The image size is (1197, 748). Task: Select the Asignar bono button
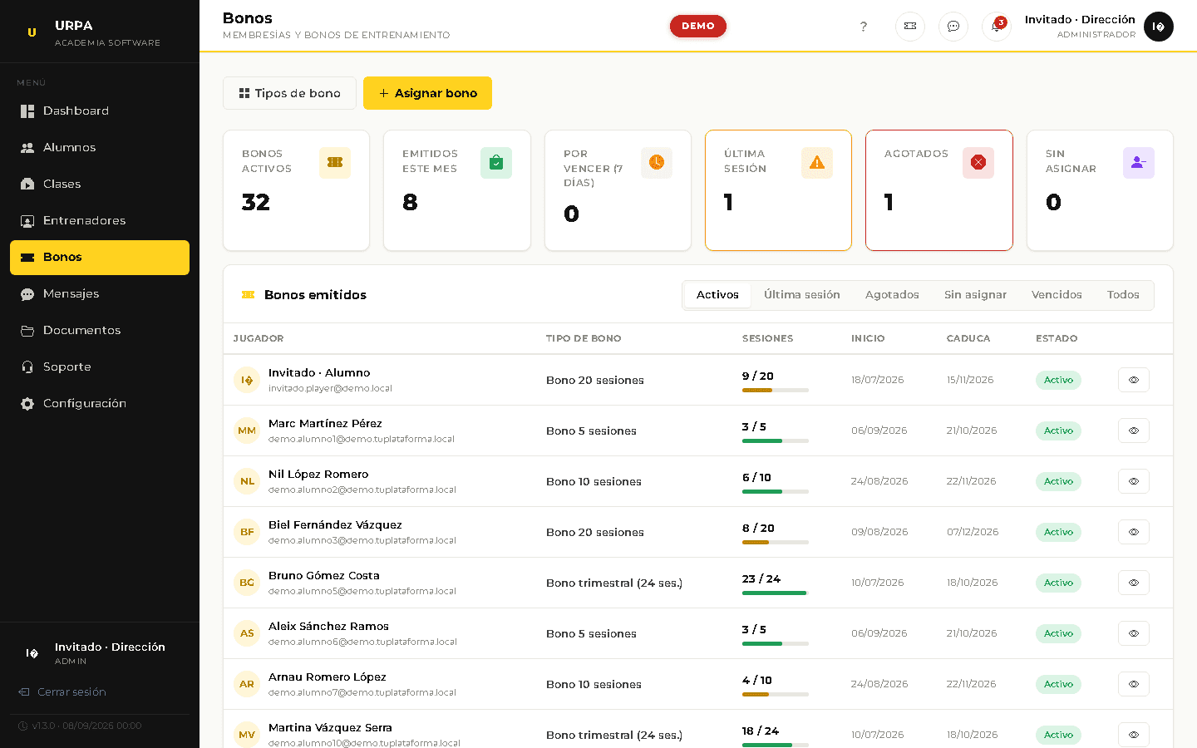click(x=427, y=93)
